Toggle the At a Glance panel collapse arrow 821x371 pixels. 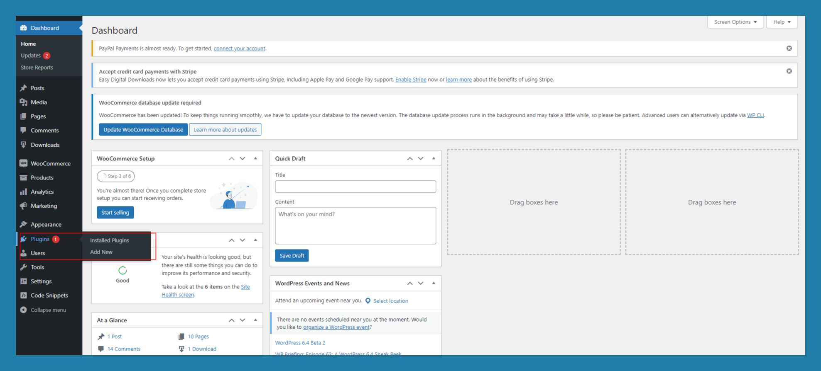(255, 320)
